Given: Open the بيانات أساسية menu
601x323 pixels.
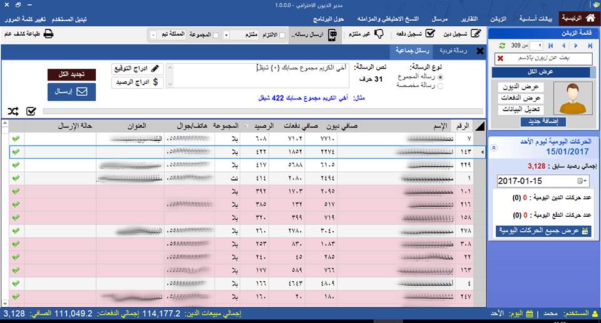Looking at the screenshot, I should tap(535, 18).
